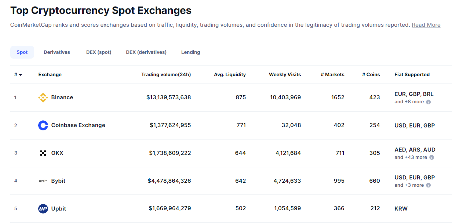
Task: Click Binance weekly visits 10,403,969
Action: point(285,97)
